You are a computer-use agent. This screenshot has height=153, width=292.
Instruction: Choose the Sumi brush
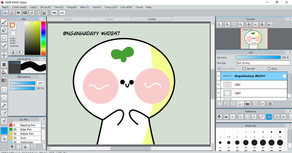pyautogui.click(x=25, y=138)
